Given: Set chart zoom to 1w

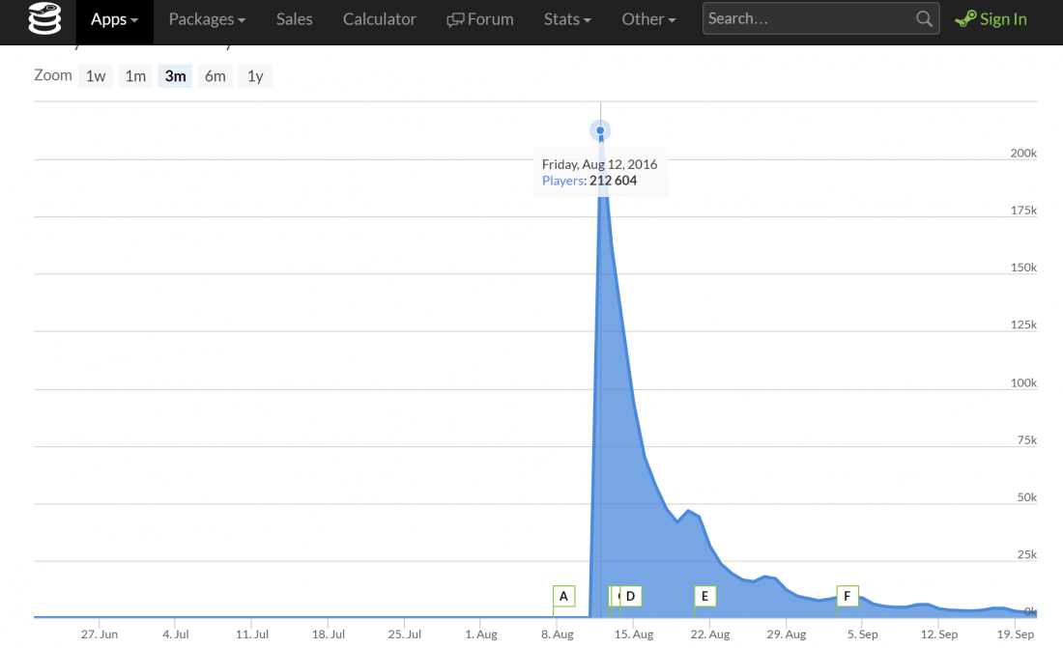Looking at the screenshot, I should 96,76.
